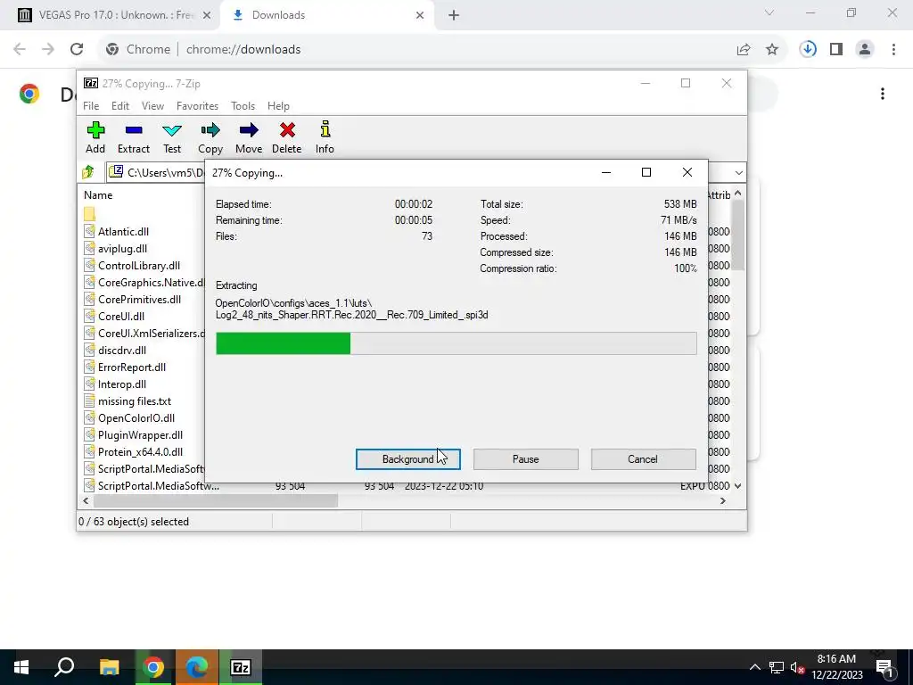Open the Edit menu in 7-Zip

point(120,106)
